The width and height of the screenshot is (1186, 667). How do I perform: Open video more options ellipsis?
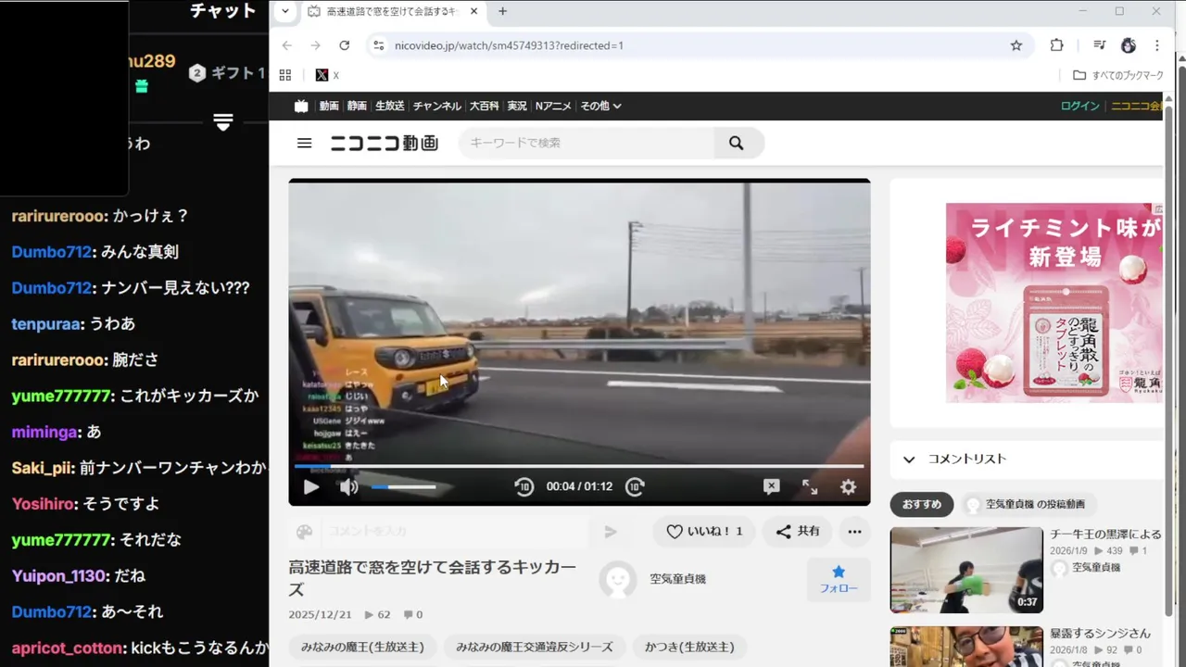(x=854, y=531)
